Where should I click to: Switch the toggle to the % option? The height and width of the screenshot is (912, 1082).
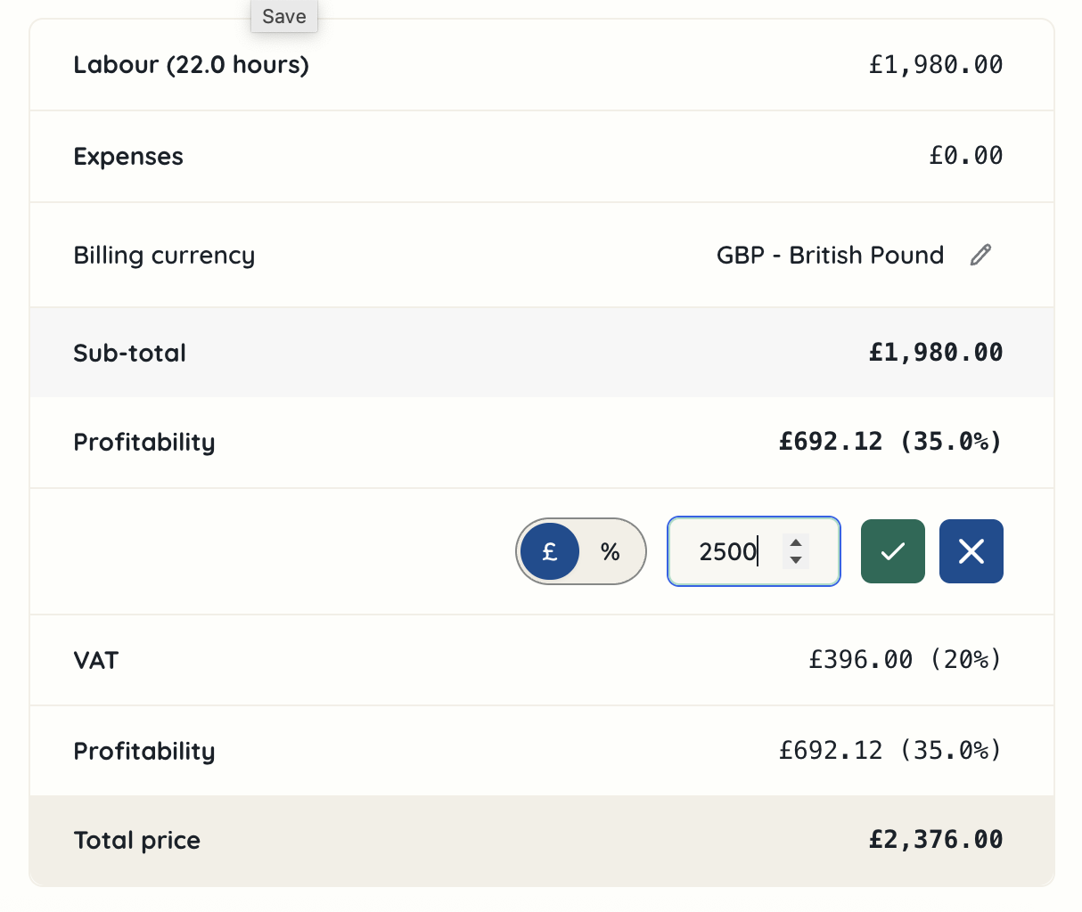coord(611,551)
